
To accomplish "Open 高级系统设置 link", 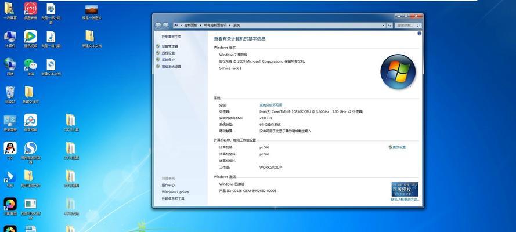I will [x=171, y=66].
